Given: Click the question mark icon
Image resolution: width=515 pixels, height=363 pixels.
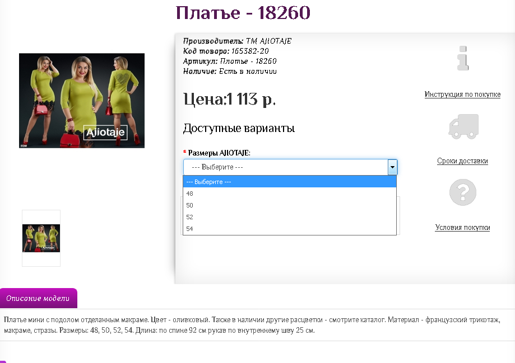Looking at the screenshot, I should 463,192.
